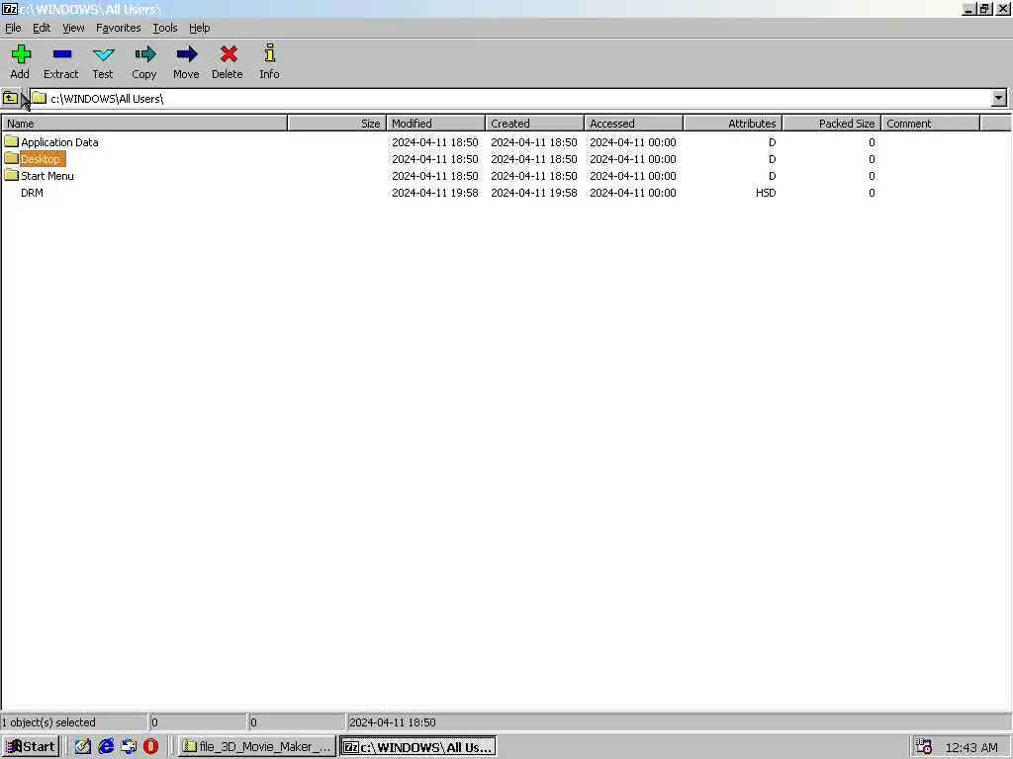Launch Internet Explorer from quick launch
This screenshot has width=1013, height=759.
click(x=106, y=747)
